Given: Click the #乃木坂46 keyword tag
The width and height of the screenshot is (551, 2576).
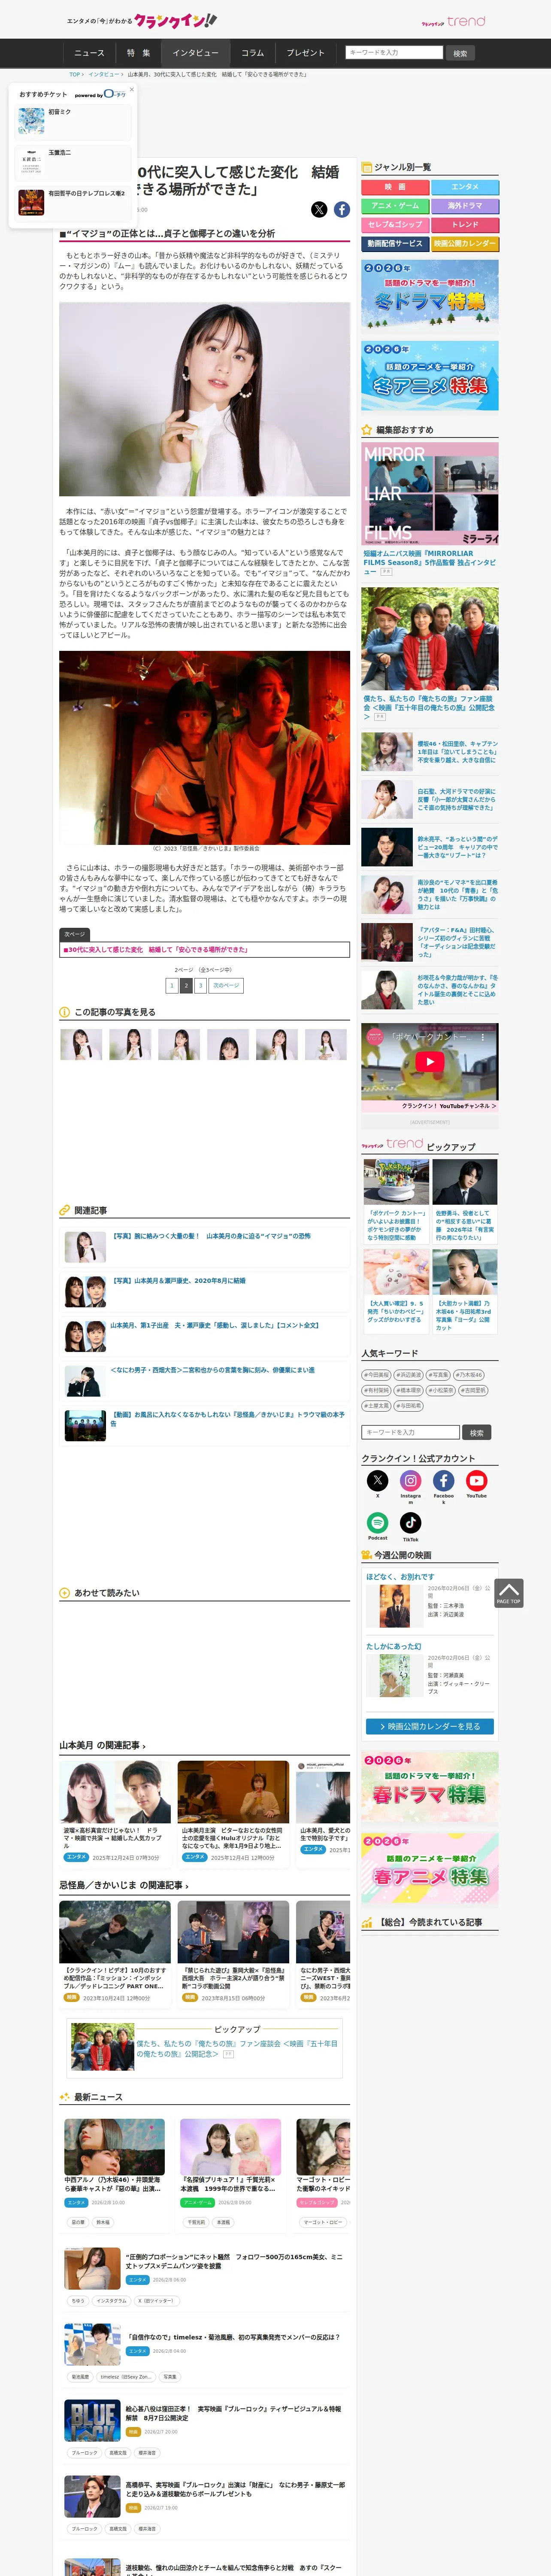Looking at the screenshot, I should tap(469, 1375).
